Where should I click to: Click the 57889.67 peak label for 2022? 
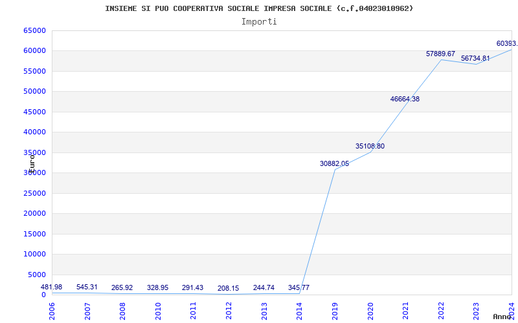click(x=441, y=54)
